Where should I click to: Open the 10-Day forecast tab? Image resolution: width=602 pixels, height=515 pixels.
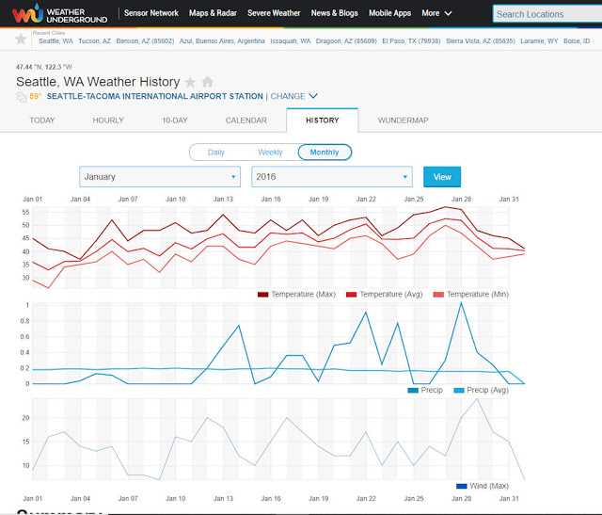(174, 121)
